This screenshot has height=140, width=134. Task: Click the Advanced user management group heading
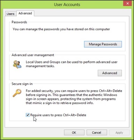tap(33, 55)
